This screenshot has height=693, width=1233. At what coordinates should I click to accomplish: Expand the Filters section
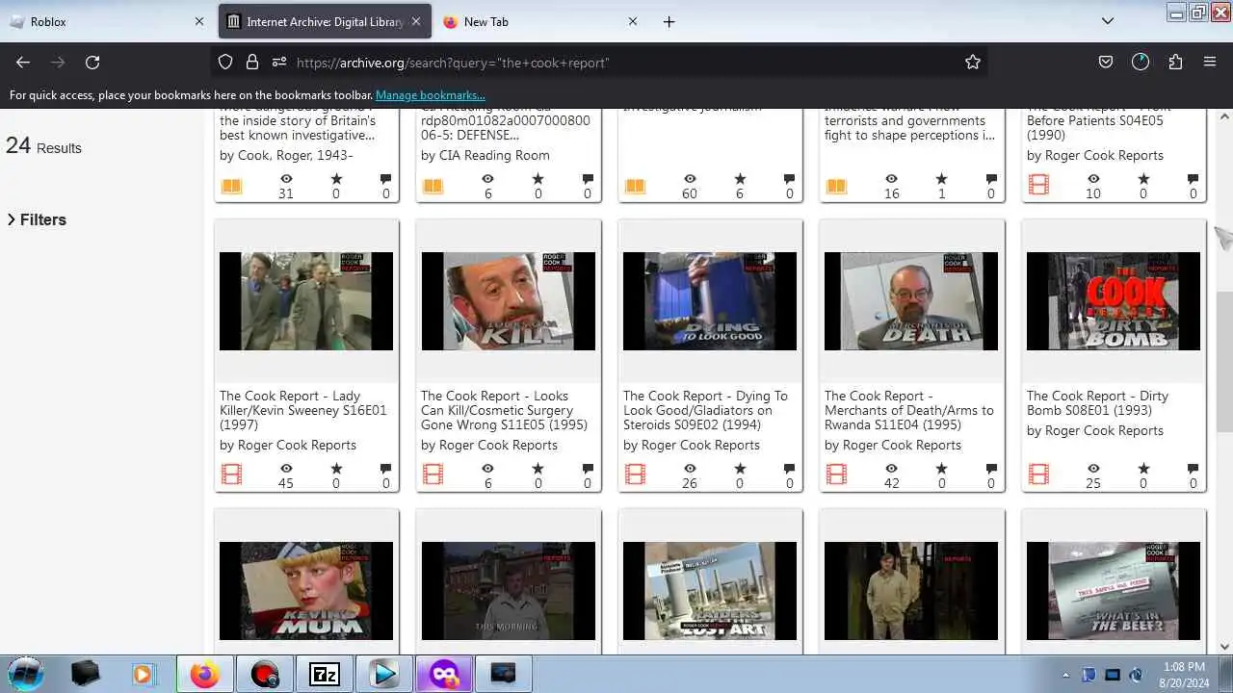click(37, 219)
